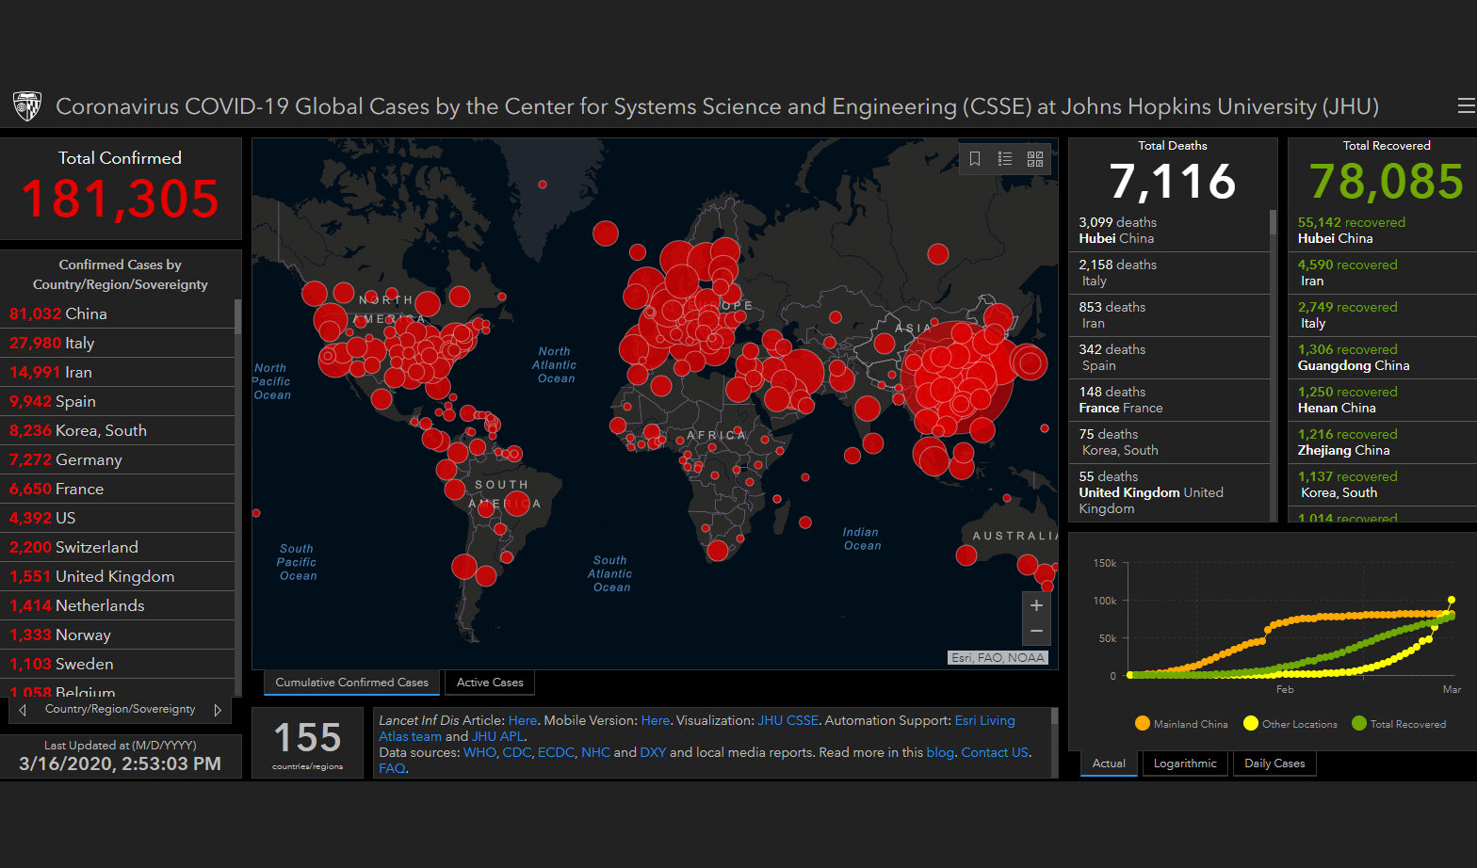Open the Lancet Inf Dis article Here link

tap(523, 720)
